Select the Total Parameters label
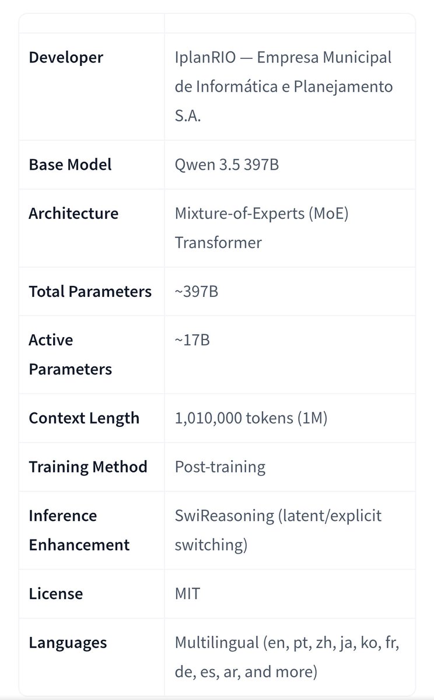The height and width of the screenshot is (700, 434). [90, 291]
